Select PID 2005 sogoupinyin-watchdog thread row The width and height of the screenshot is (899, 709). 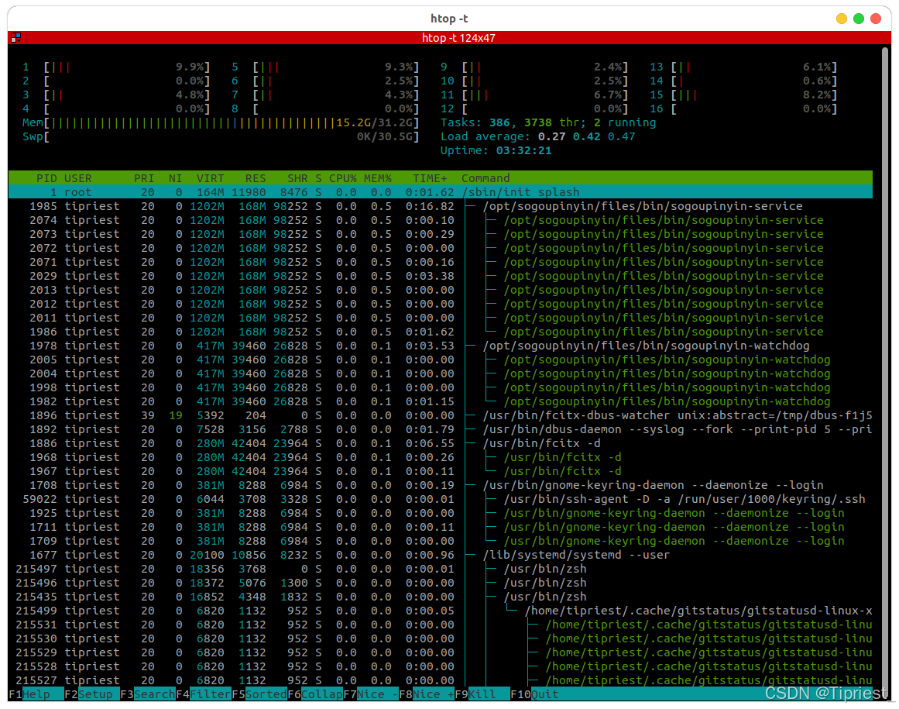pyautogui.click(x=441, y=360)
